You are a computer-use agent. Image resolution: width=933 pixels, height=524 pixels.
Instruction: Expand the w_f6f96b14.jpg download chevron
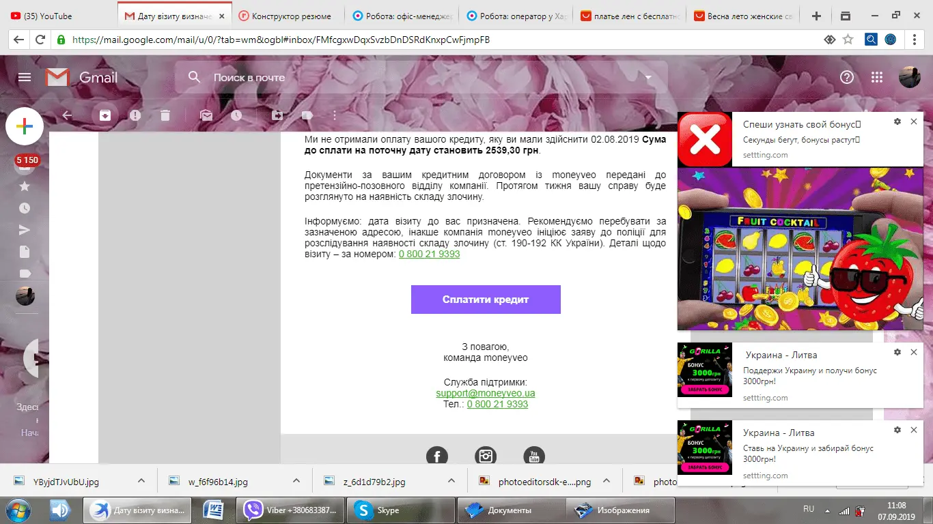coord(296,480)
